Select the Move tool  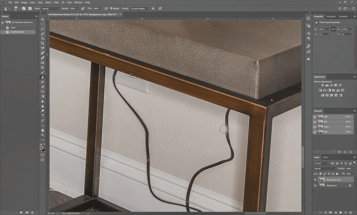(43, 19)
